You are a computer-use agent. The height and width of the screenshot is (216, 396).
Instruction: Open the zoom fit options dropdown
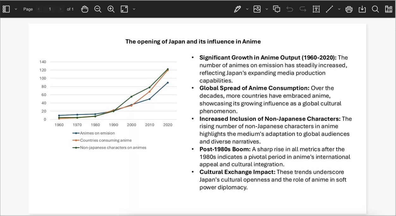[x=134, y=9]
